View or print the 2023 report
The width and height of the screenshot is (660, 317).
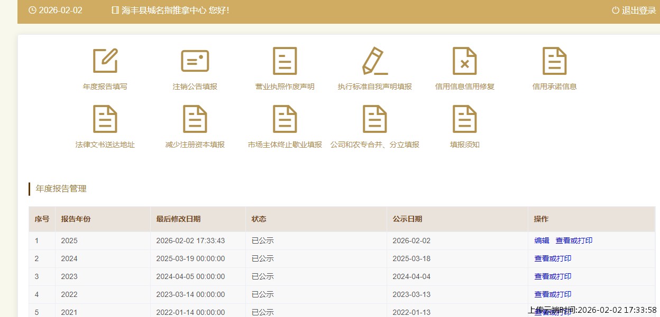pyautogui.click(x=553, y=276)
